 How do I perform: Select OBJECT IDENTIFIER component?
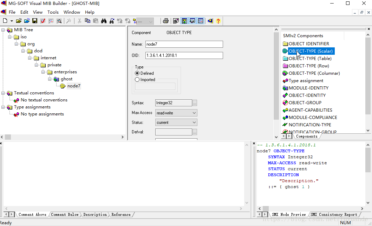point(309,44)
